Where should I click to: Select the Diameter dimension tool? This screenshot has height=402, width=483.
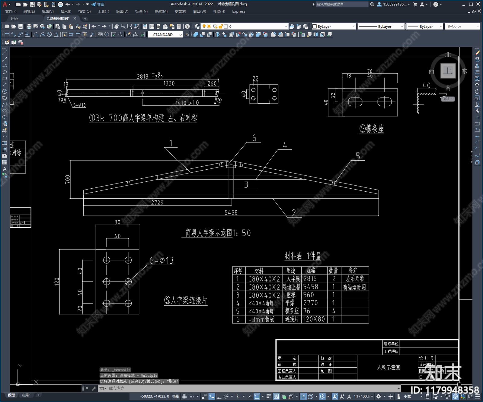(49, 34)
